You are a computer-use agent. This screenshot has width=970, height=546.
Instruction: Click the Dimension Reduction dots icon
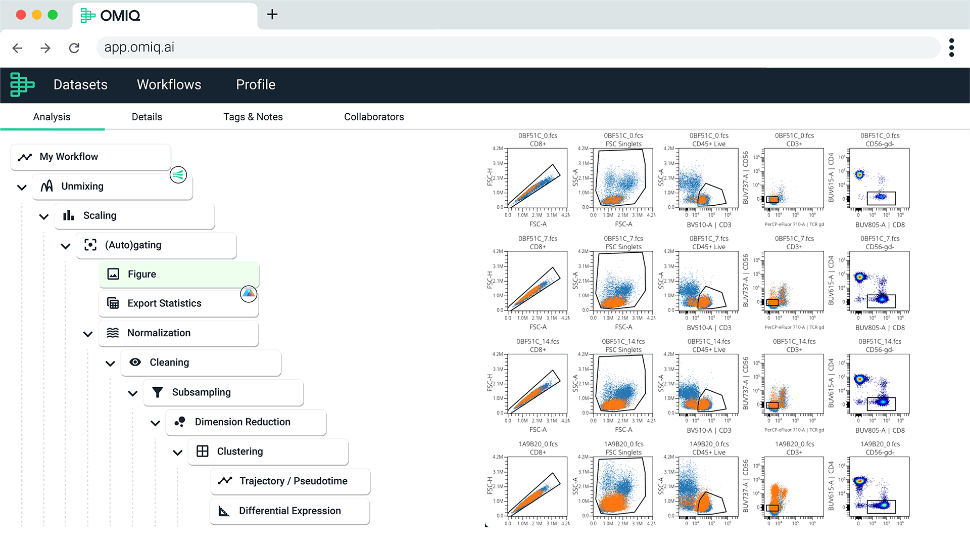coord(180,422)
